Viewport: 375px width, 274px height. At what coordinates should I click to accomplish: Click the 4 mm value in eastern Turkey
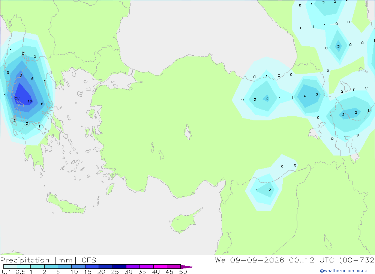[304, 96]
